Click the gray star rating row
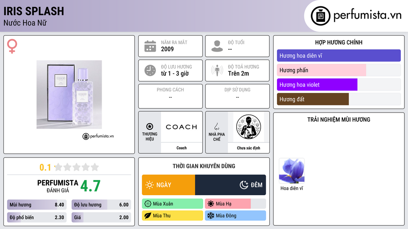408x229 pixels. (x=76, y=167)
